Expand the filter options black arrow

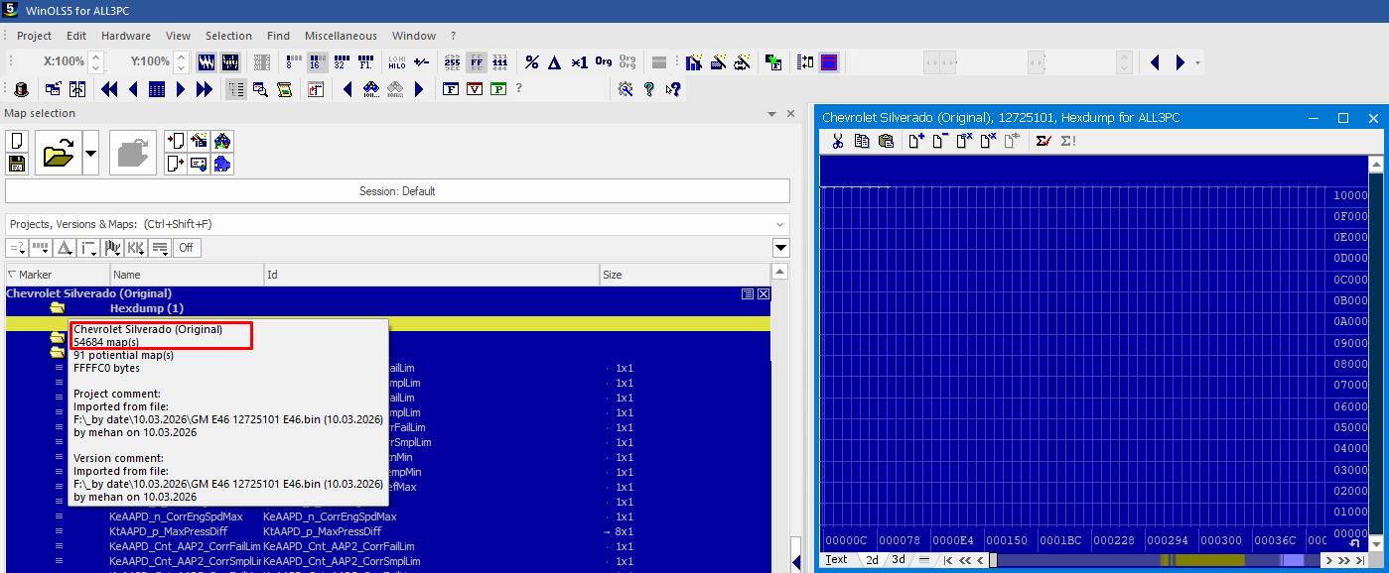click(781, 248)
